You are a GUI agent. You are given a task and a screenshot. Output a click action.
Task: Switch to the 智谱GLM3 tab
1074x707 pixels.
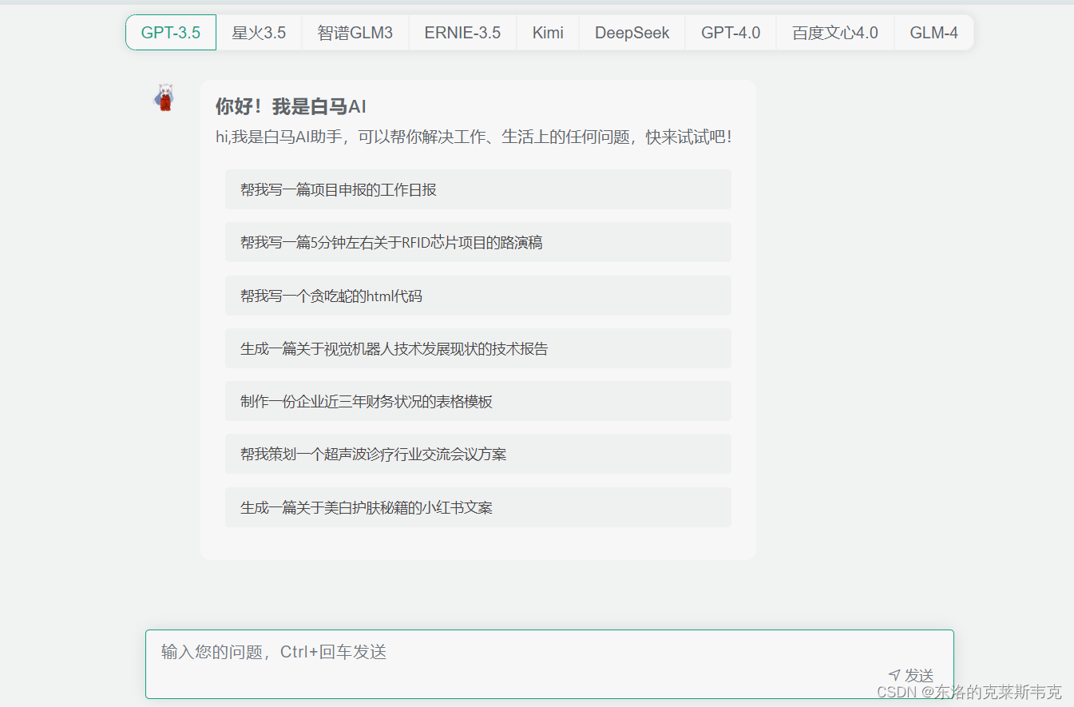pos(355,33)
